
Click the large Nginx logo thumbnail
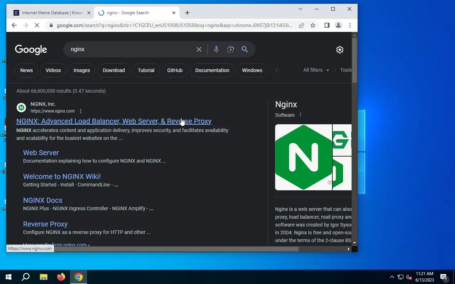pyautogui.click(x=304, y=157)
